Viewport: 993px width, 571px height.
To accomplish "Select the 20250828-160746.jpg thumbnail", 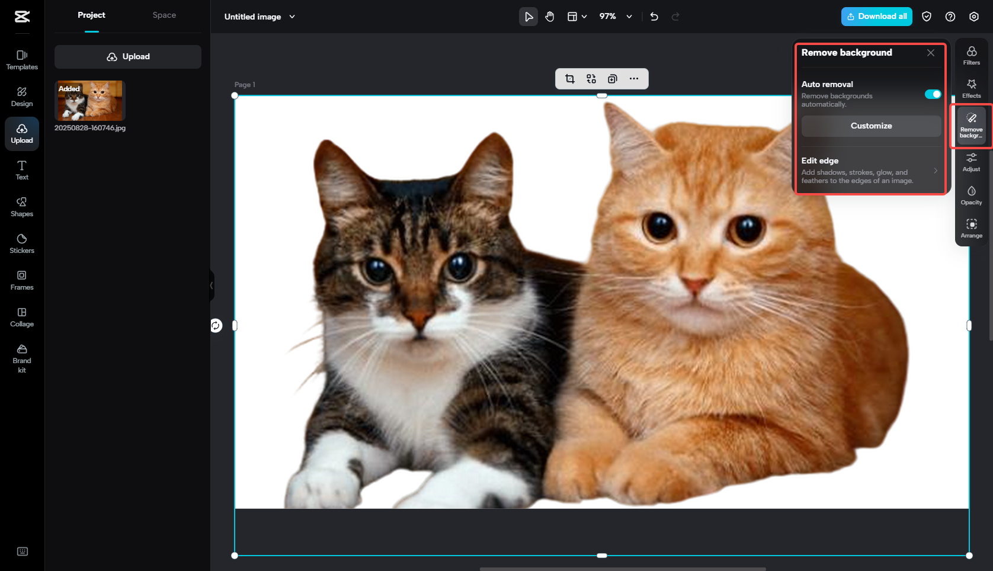I will coord(89,100).
